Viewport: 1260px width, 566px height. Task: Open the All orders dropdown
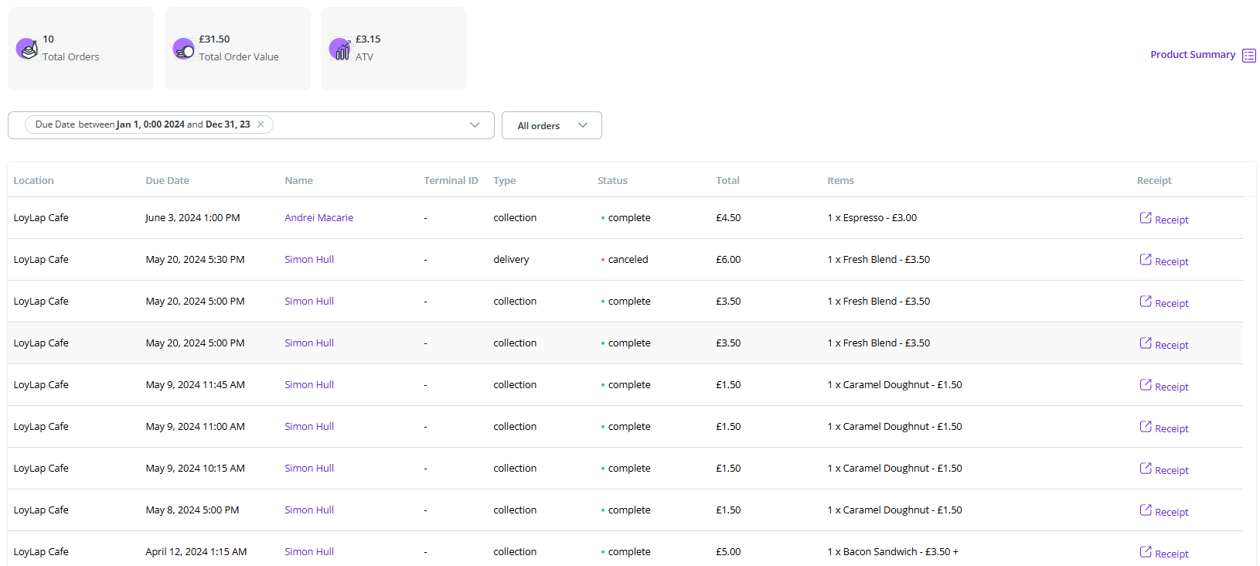pos(551,125)
